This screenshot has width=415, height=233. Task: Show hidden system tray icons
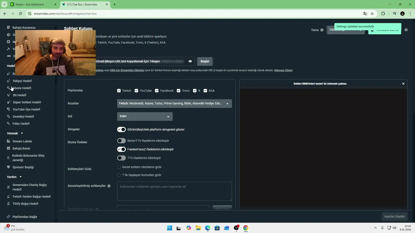click(375, 228)
